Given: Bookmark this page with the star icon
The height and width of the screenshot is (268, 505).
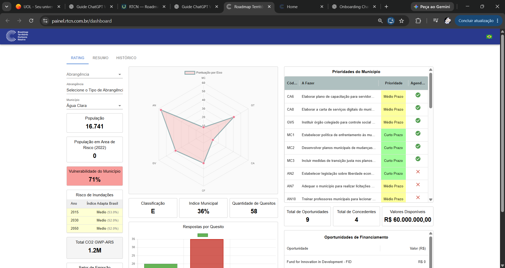Looking at the screenshot, I should tap(401, 21).
